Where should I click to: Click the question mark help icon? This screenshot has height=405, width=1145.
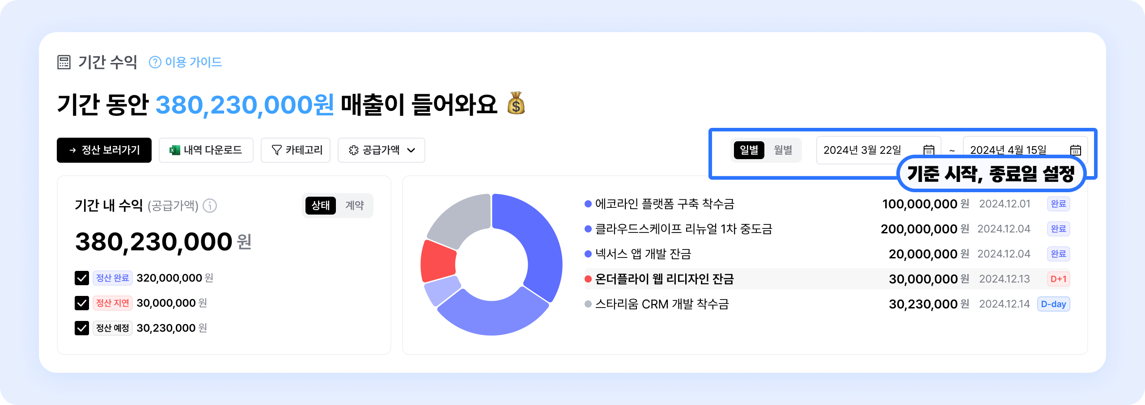tap(155, 62)
